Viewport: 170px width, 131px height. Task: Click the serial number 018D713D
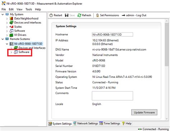[99, 66]
